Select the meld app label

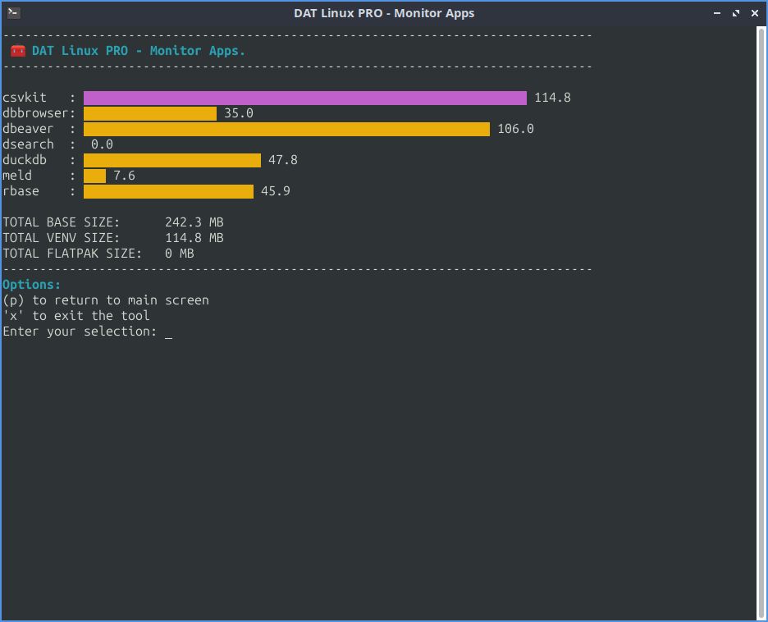(x=17, y=175)
